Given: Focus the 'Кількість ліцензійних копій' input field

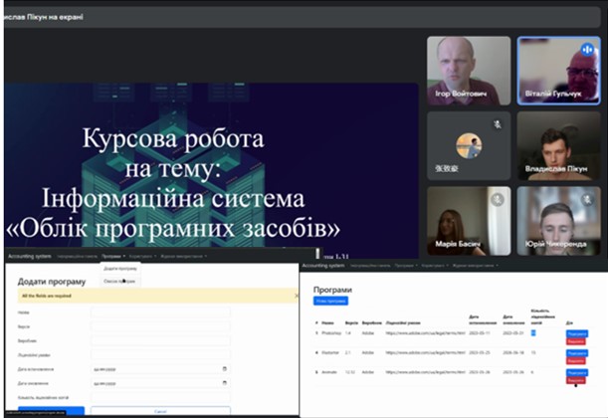Looking at the screenshot, I should (x=160, y=397).
